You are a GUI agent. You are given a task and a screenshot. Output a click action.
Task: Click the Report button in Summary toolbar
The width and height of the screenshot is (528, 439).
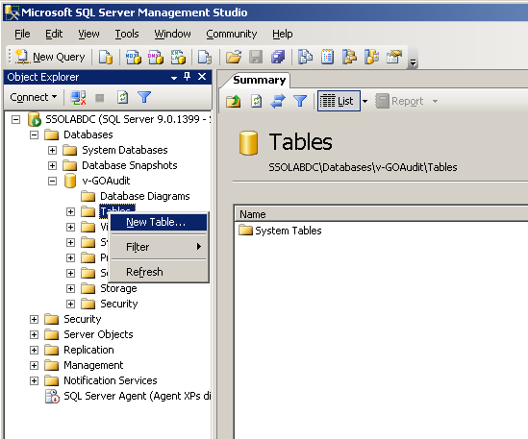[x=400, y=101]
